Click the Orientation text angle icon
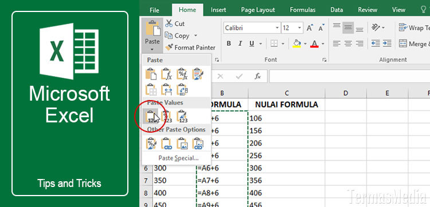The height and width of the screenshot is (207, 430). [x=375, y=27]
